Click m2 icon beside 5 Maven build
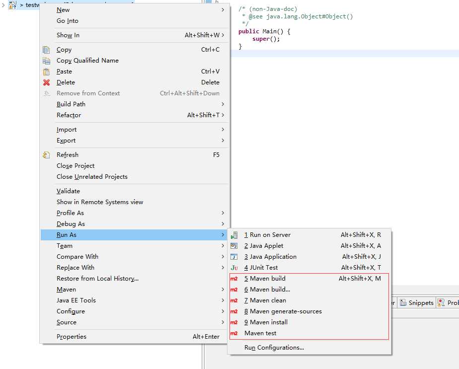 (234, 279)
